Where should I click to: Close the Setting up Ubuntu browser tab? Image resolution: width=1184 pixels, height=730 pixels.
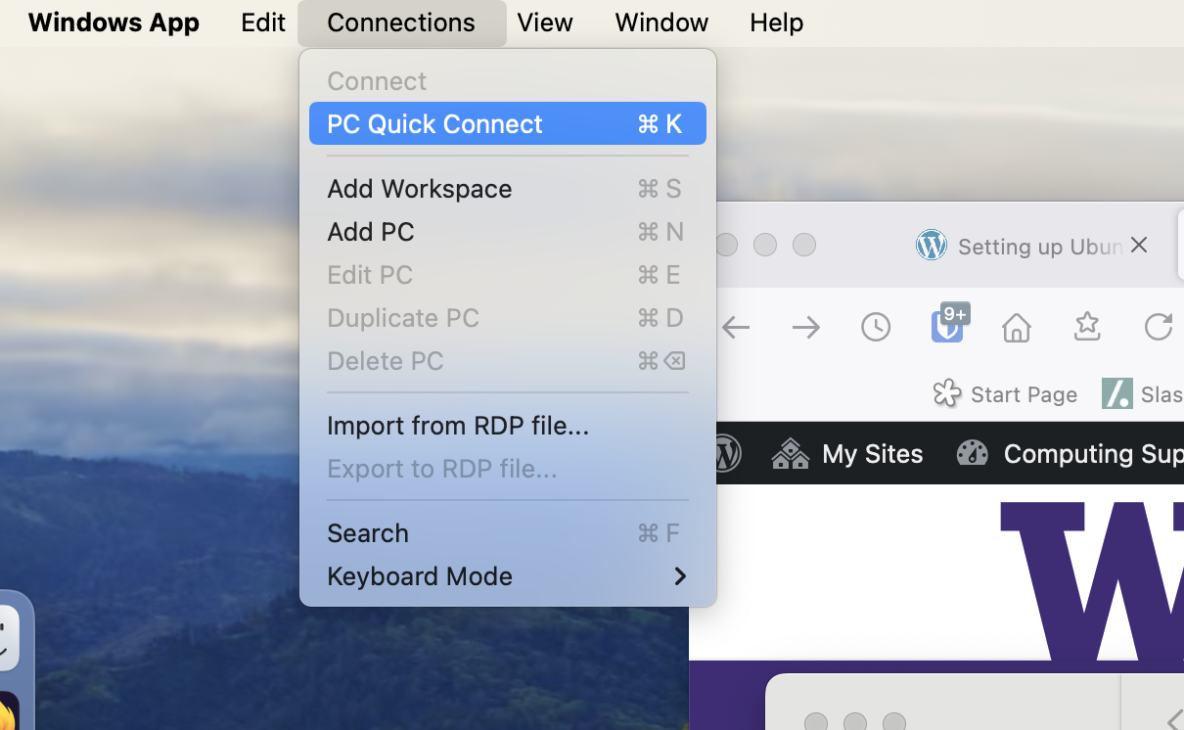click(1138, 245)
